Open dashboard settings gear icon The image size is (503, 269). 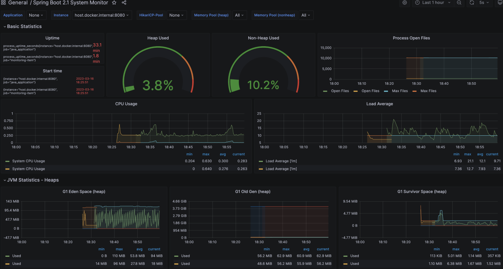405,2
